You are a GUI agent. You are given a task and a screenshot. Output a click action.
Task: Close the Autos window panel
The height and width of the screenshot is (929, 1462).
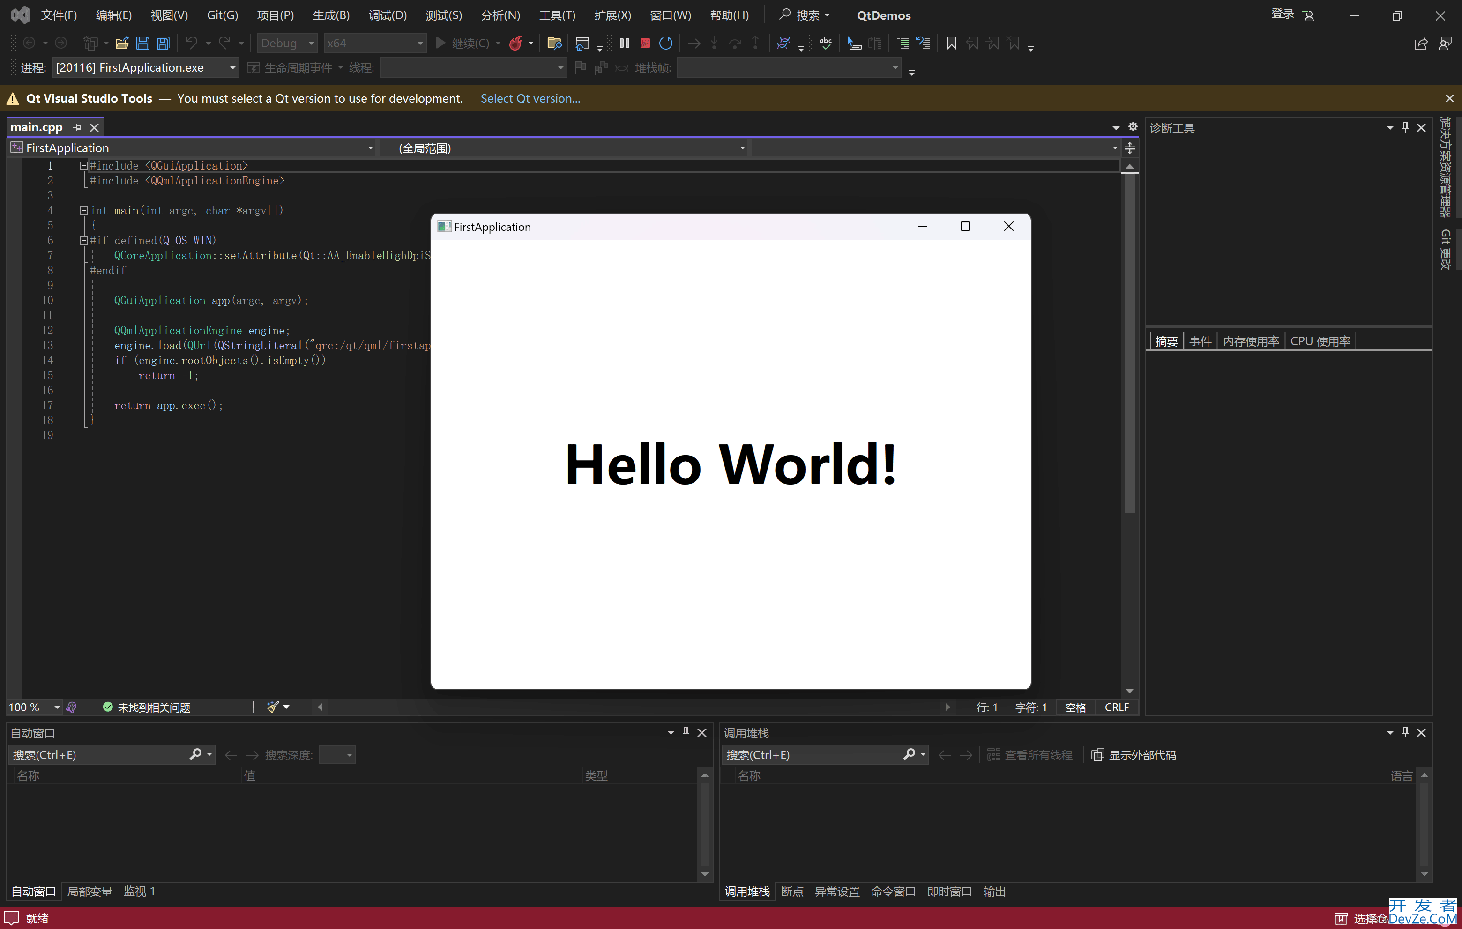point(702,732)
